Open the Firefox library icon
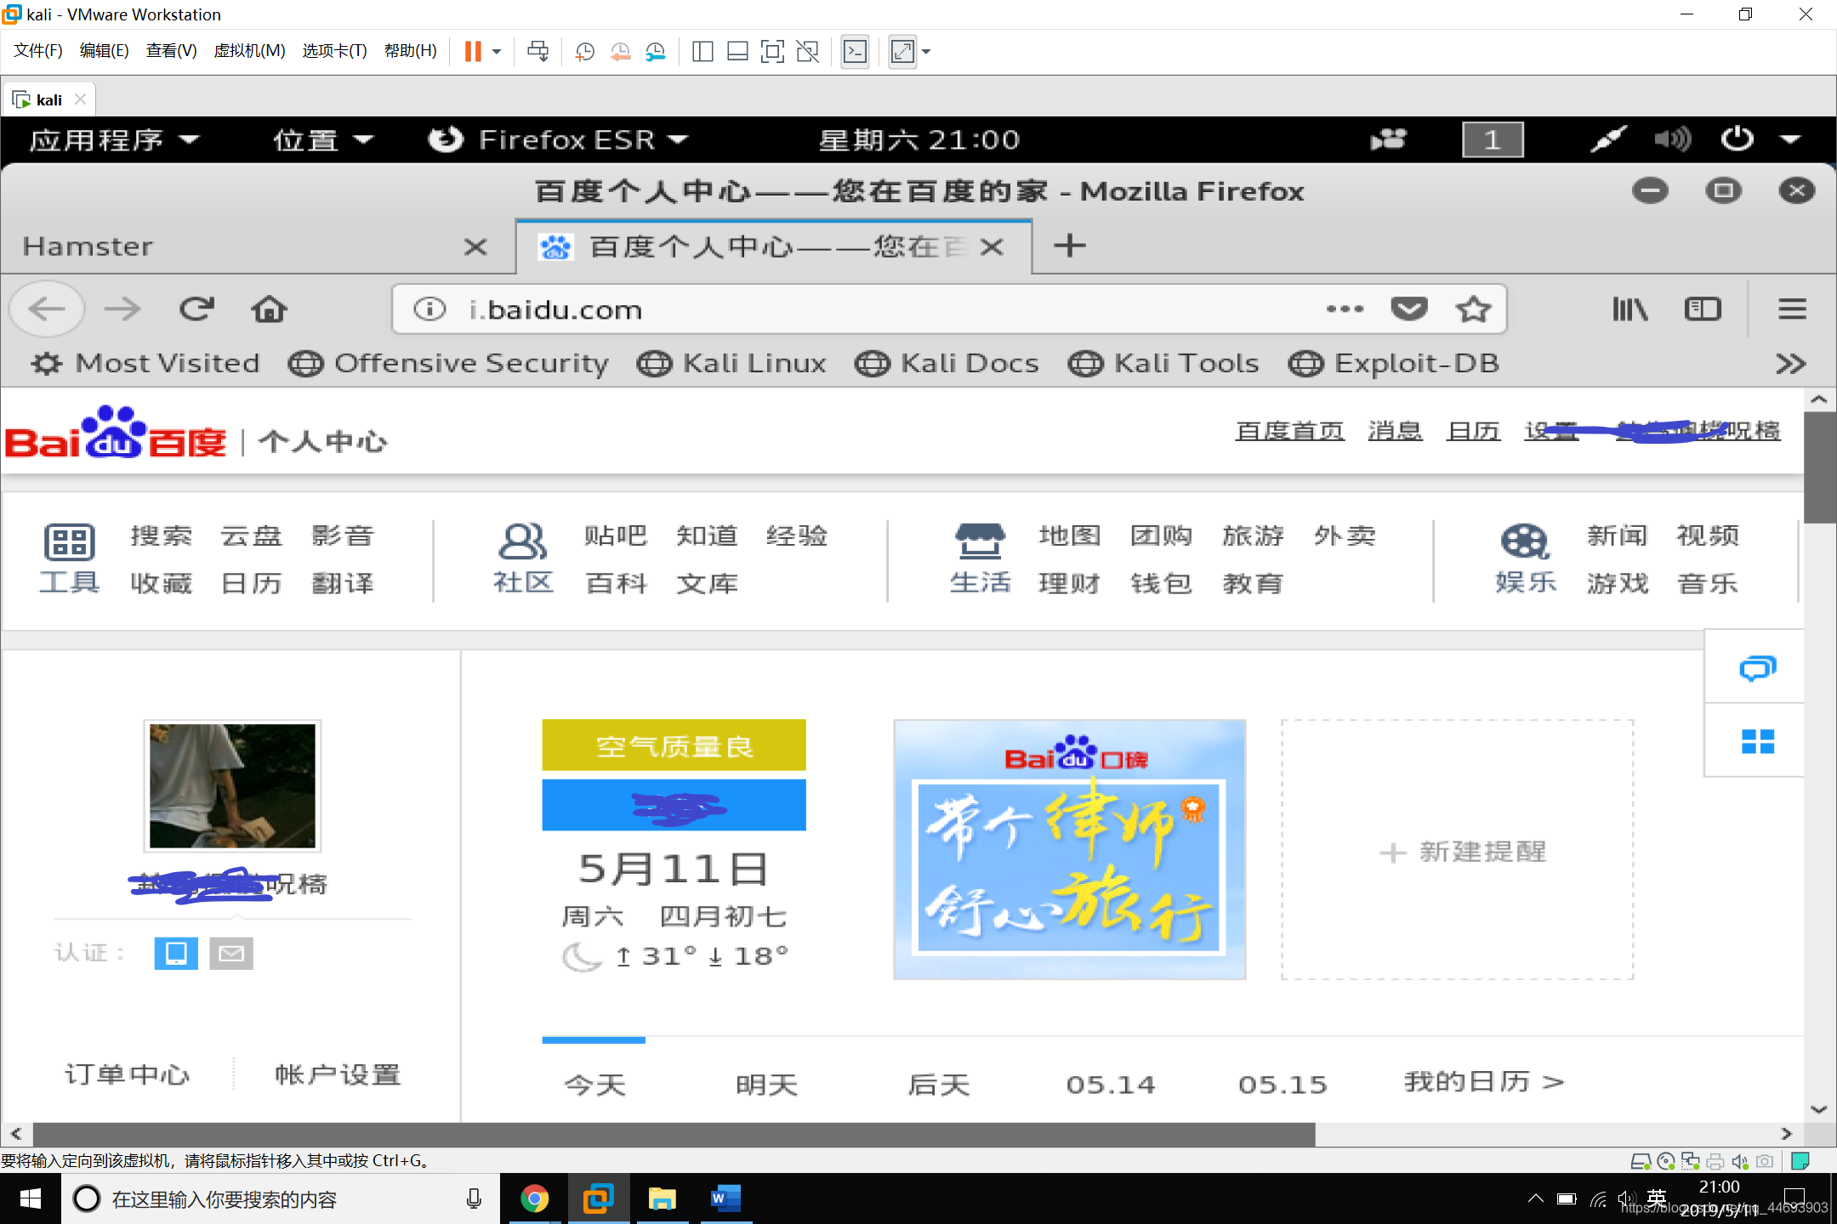This screenshot has width=1837, height=1224. click(1629, 309)
